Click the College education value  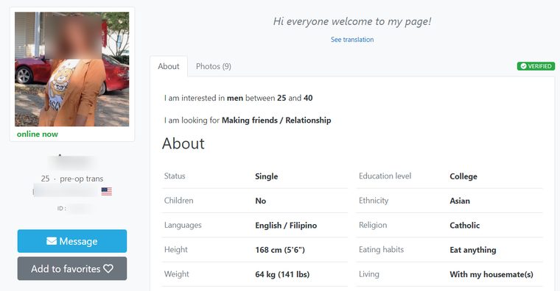click(463, 176)
